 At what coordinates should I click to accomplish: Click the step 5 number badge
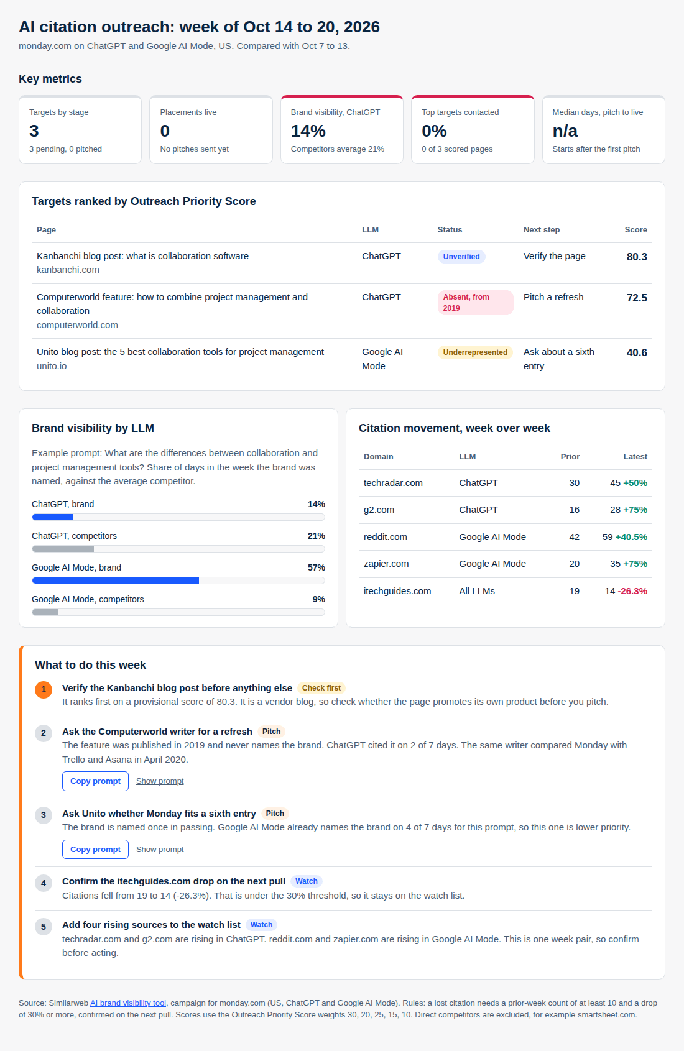(44, 927)
